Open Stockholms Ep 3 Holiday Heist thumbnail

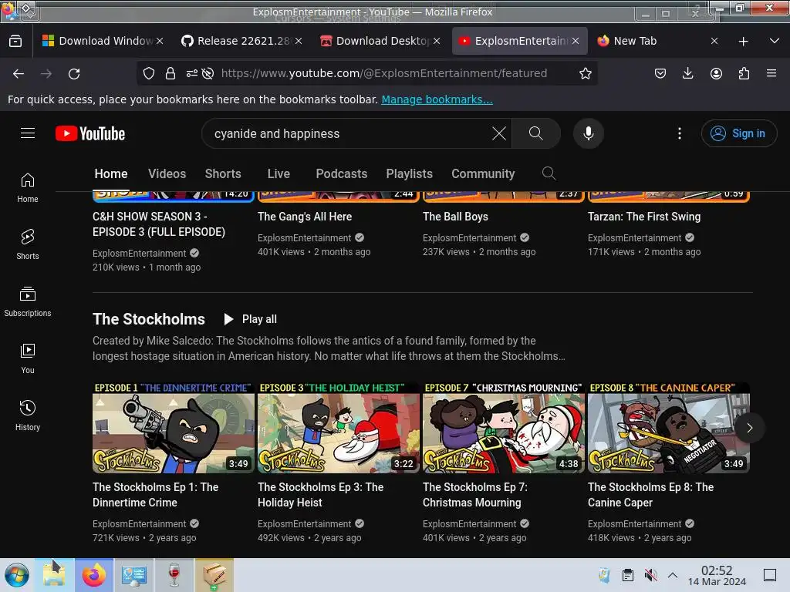pyautogui.click(x=339, y=428)
